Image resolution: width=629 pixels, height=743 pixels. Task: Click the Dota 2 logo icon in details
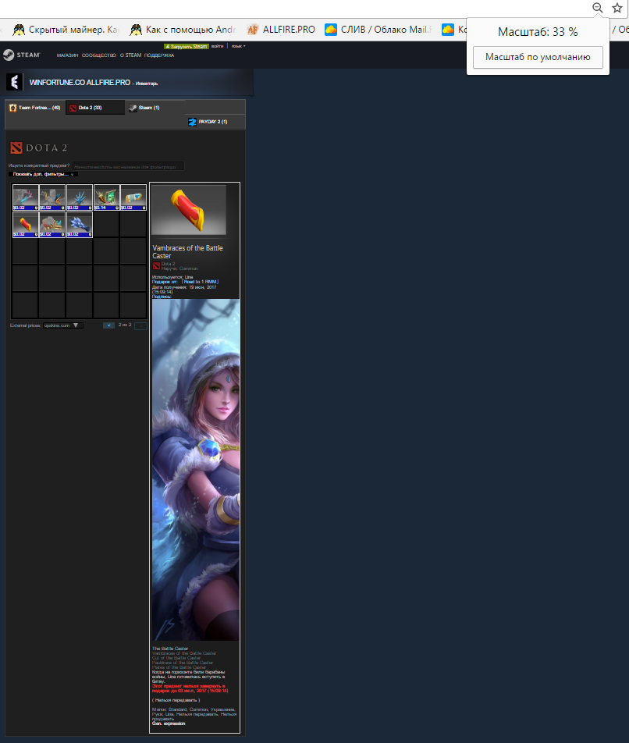point(156,266)
